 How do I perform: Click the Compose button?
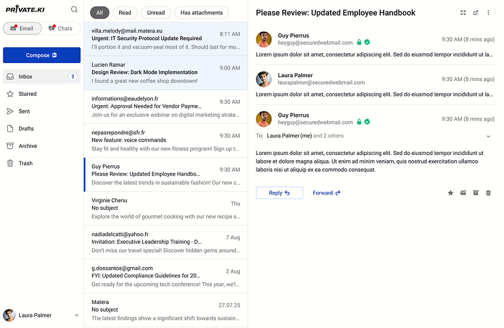[x=41, y=55]
